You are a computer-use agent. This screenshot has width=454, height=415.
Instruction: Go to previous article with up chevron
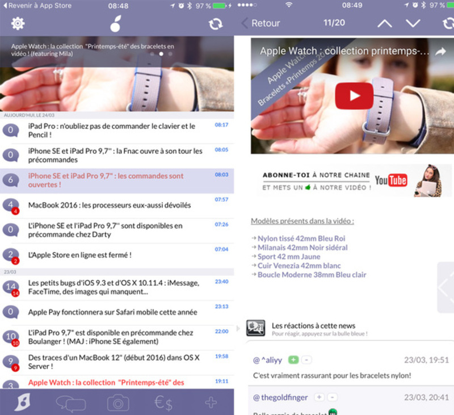(x=385, y=23)
